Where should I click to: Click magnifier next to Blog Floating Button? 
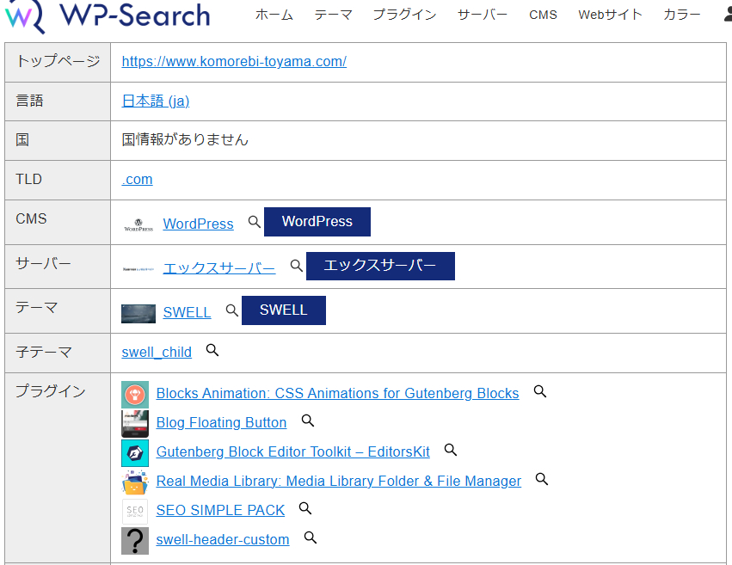click(x=307, y=421)
